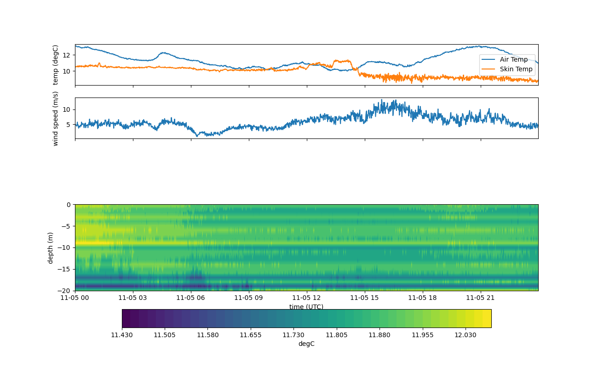Click the depth (m) y-axis label
The width and height of the screenshot is (598, 368).
coord(51,247)
